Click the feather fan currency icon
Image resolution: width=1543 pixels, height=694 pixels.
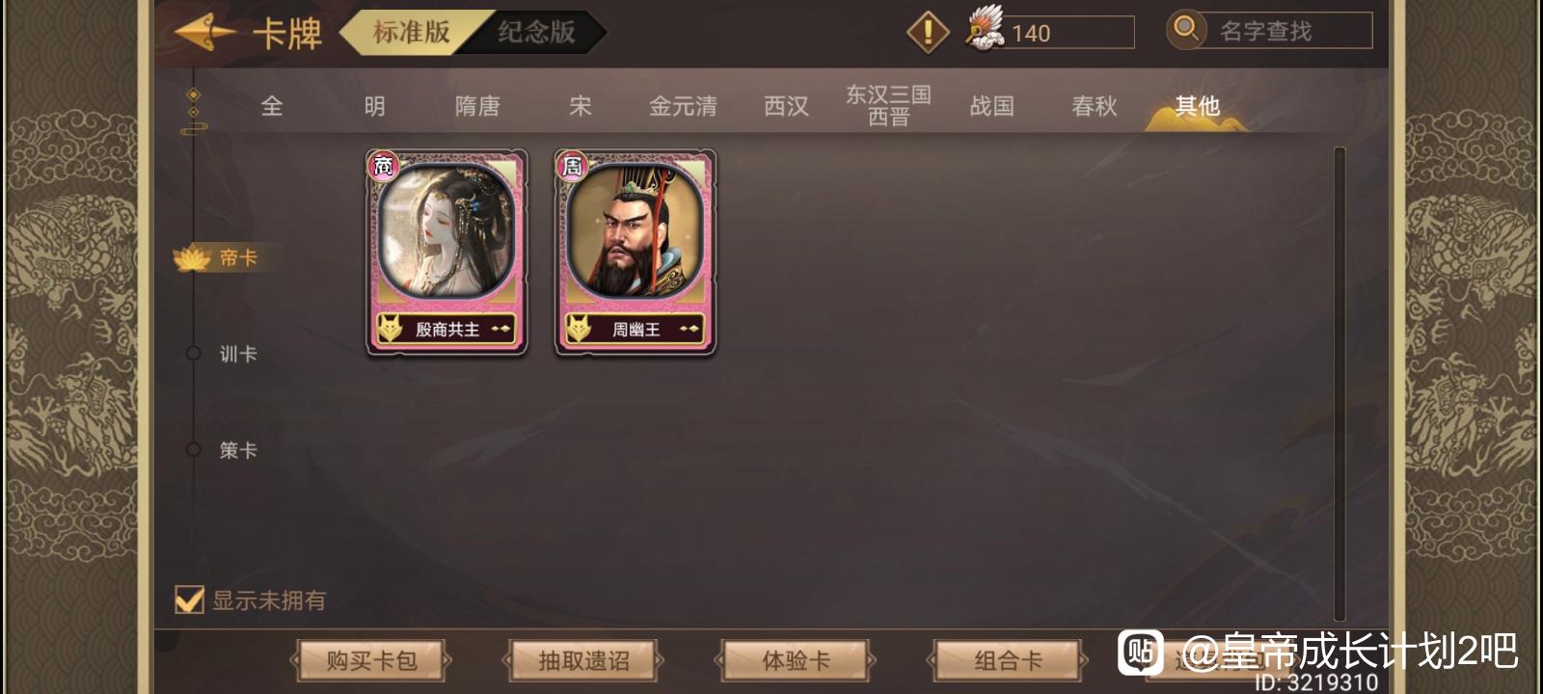tap(985, 28)
